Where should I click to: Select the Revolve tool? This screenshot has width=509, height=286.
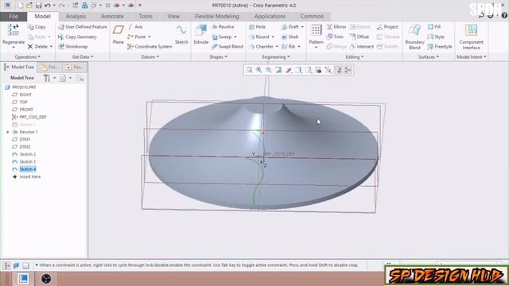[223, 27]
